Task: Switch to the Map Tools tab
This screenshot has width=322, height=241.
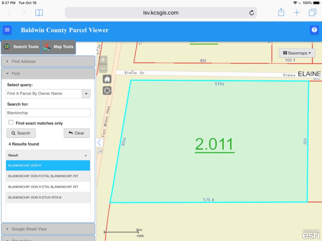Action: [59, 47]
